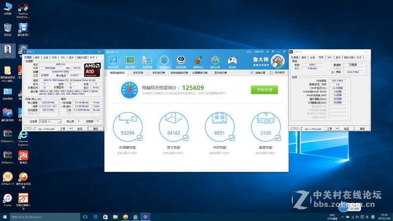The width and height of the screenshot is (393, 221).
Task: Switch to 主板 tab in left CPU-Z
Action: (46, 57)
